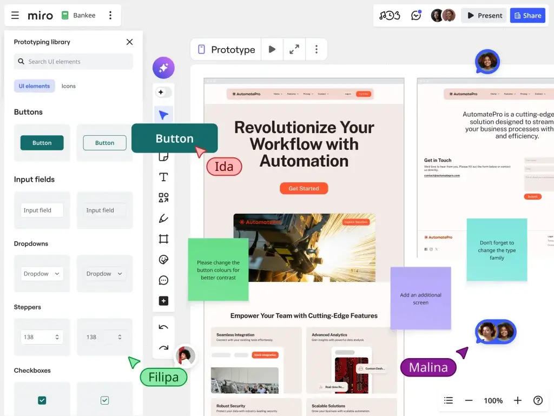The width and height of the screenshot is (554, 416).
Task: Click the Get in Touch heading on second screen
Action: [438, 160]
